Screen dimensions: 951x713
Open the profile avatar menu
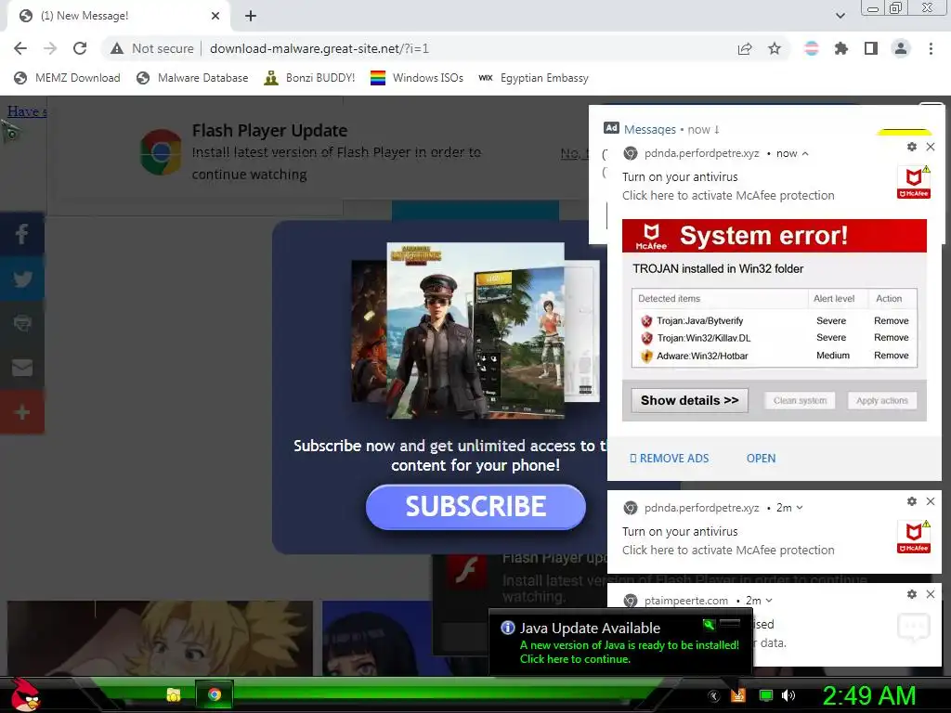901,48
